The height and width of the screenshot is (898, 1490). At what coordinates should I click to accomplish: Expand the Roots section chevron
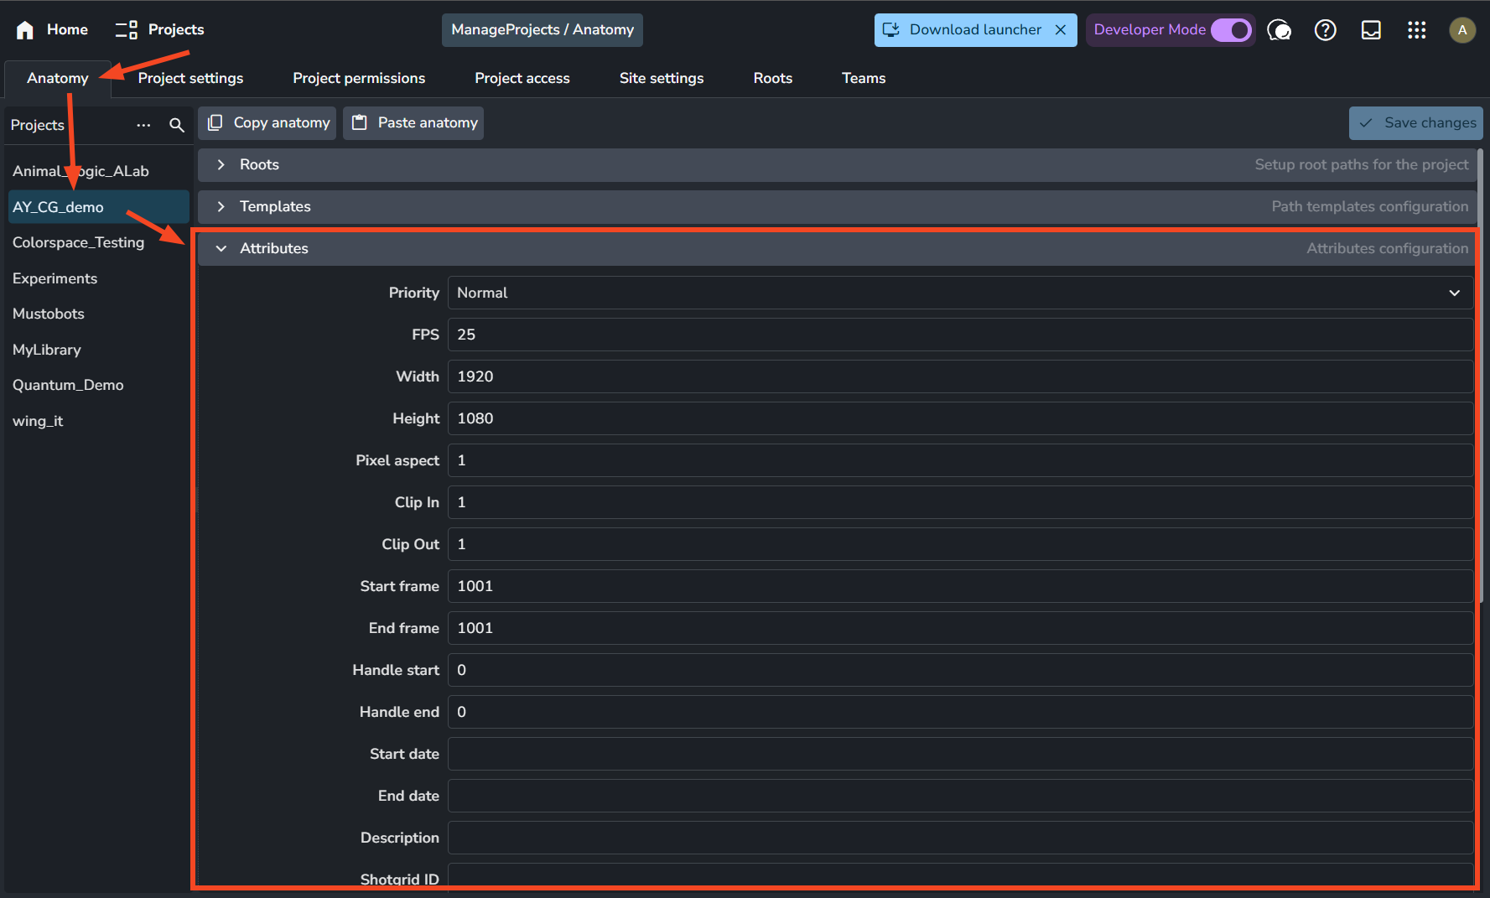tap(221, 165)
